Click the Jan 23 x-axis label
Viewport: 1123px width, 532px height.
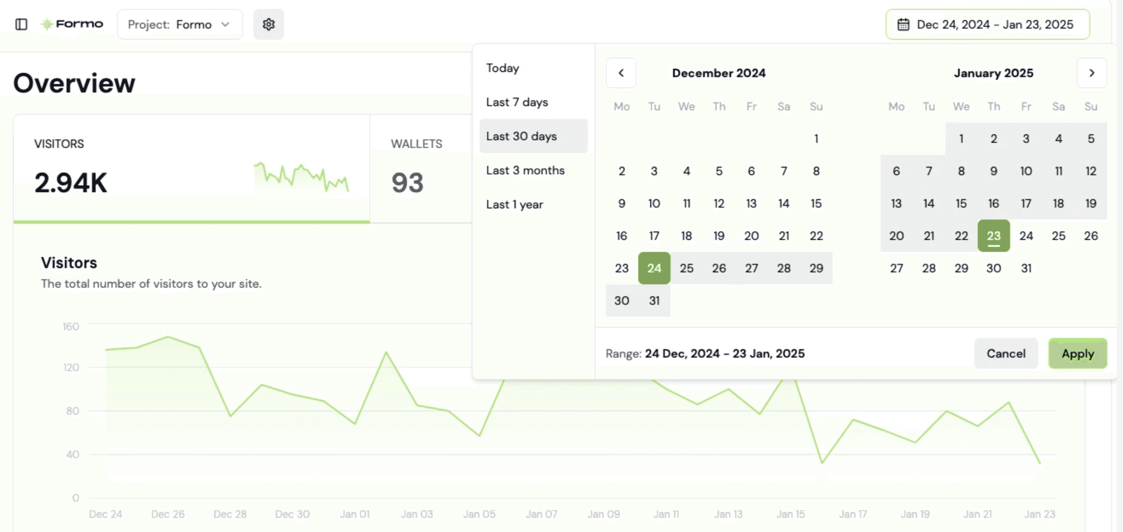[x=1040, y=514]
